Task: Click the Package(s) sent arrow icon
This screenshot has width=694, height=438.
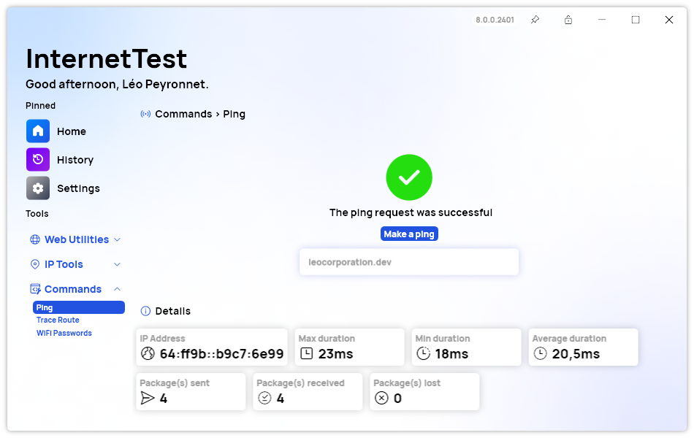Action: tap(148, 398)
